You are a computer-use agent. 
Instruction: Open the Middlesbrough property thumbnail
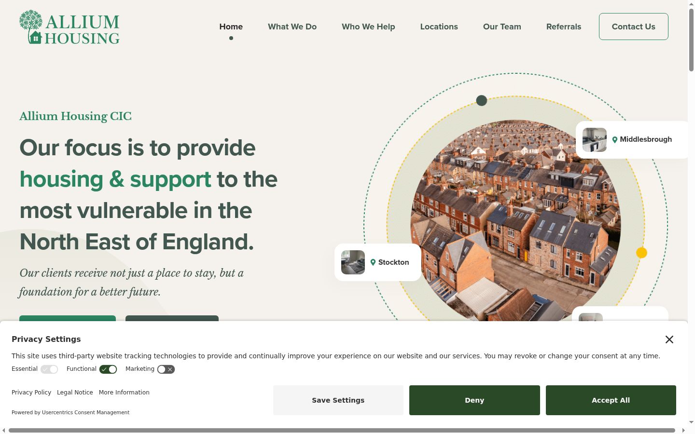(x=595, y=140)
